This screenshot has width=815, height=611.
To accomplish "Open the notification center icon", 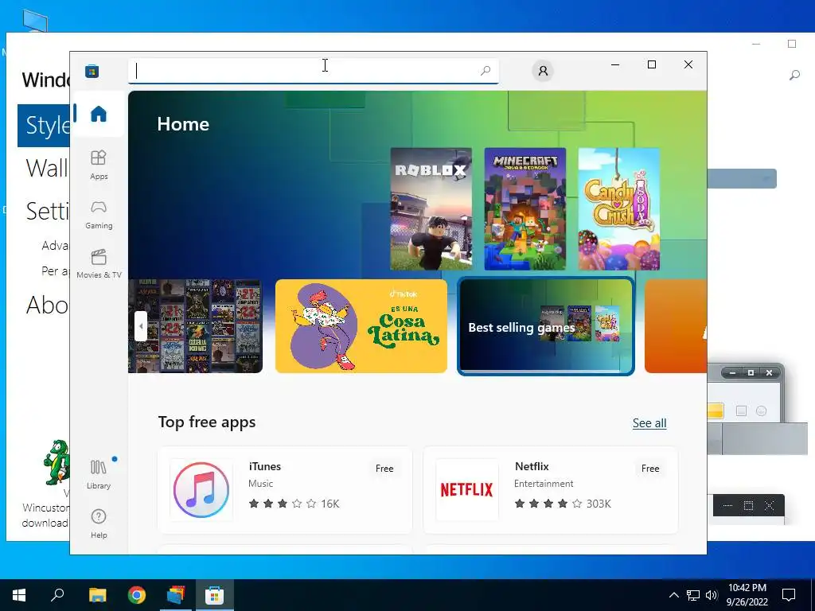I will tap(789, 595).
